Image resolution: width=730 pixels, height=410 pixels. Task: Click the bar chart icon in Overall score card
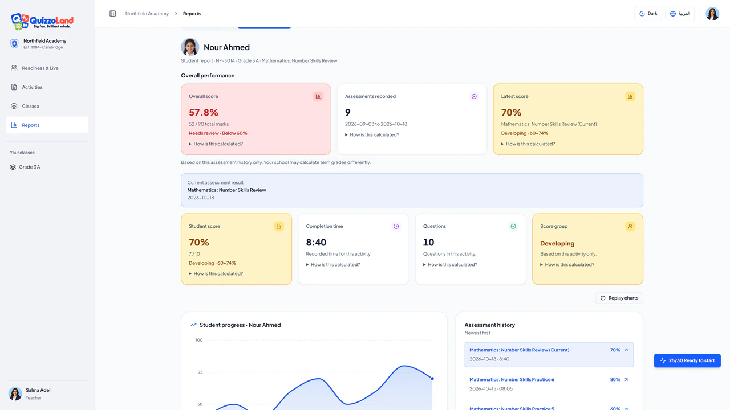[x=318, y=96]
